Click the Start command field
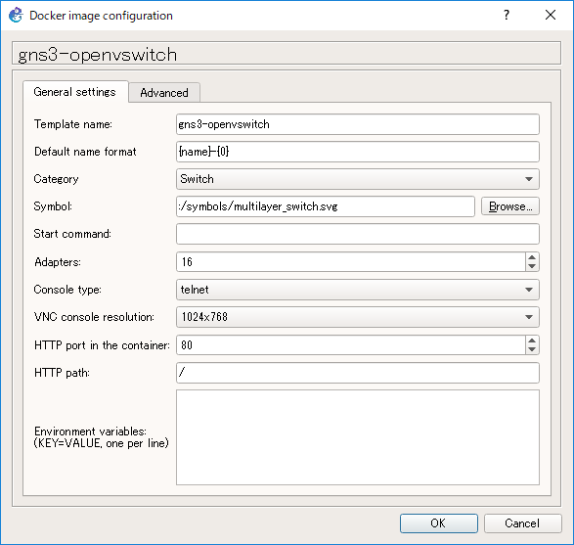 pos(358,234)
